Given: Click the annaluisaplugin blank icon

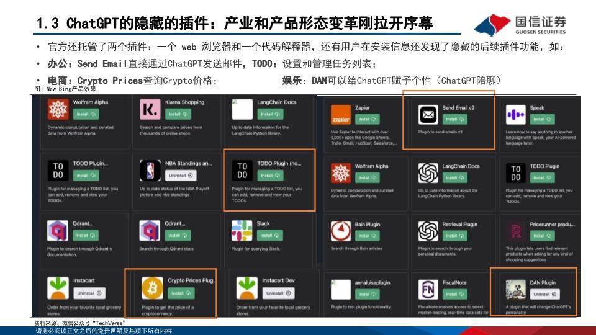Looking at the screenshot, I should (x=341, y=290).
